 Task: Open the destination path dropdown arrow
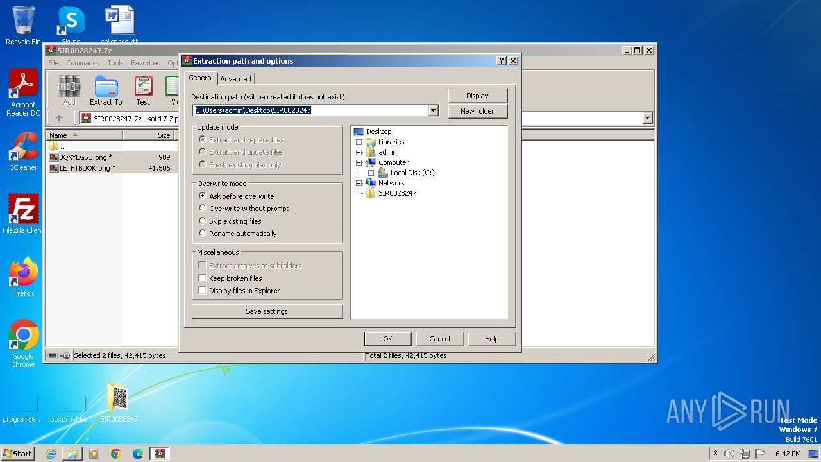tap(434, 110)
